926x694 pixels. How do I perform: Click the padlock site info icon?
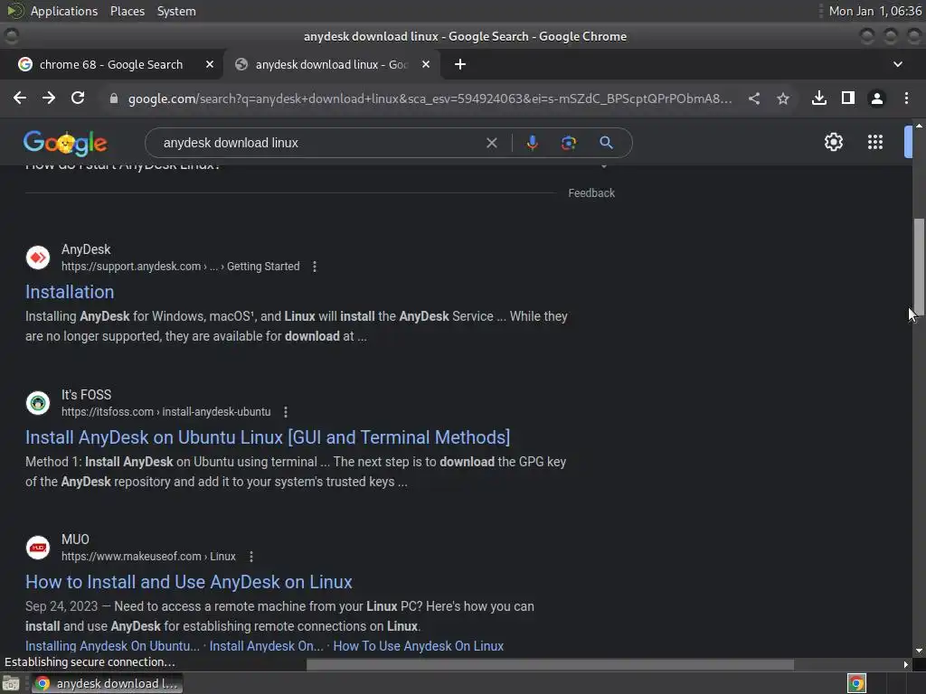113,98
